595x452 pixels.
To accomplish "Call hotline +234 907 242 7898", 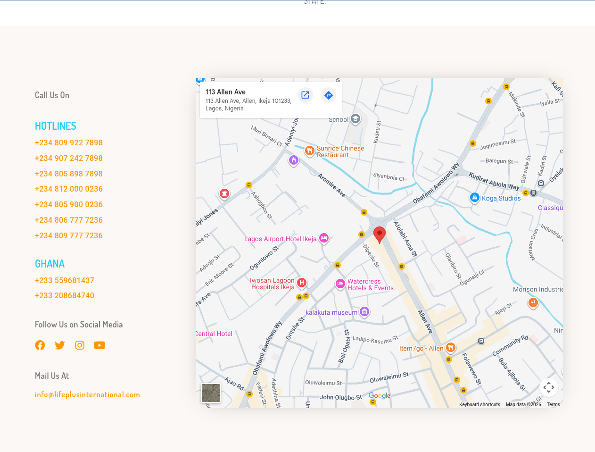I will (x=69, y=158).
